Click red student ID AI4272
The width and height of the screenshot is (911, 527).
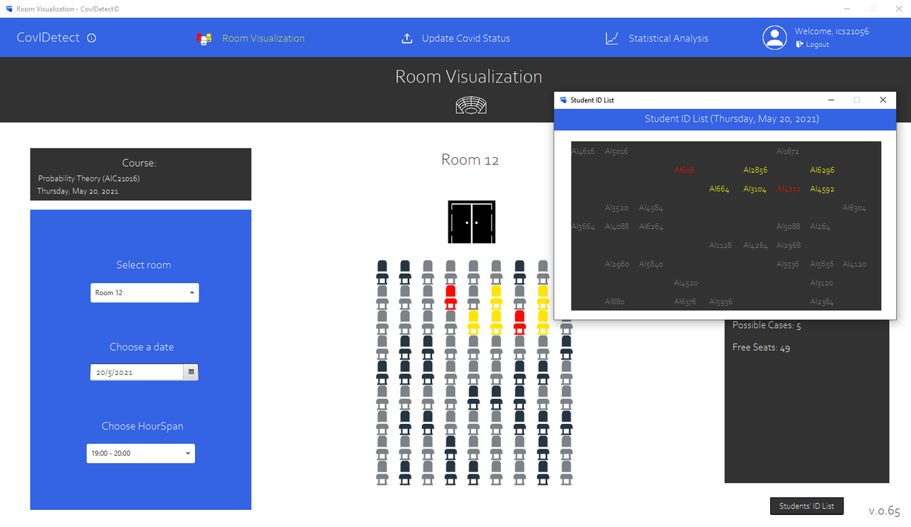click(789, 189)
